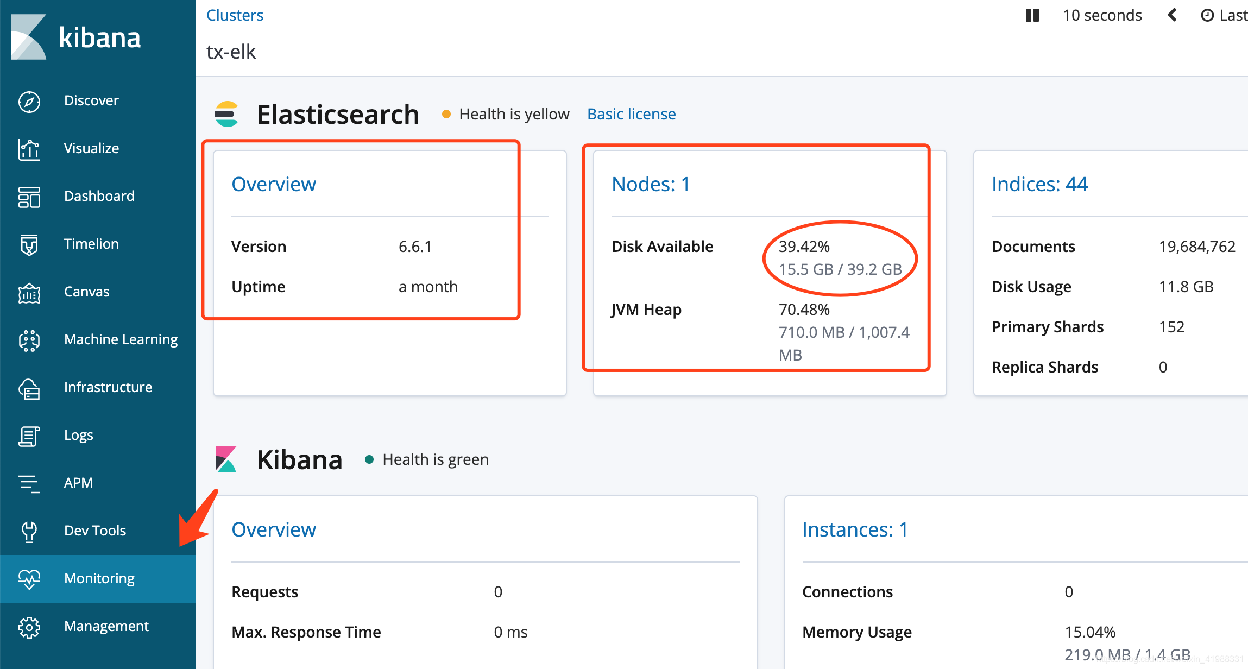Viewport: 1248px width, 669px height.
Task: Open Monitoring in the sidebar
Action: 99,578
